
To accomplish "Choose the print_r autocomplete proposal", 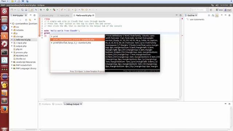I will coord(78,40).
